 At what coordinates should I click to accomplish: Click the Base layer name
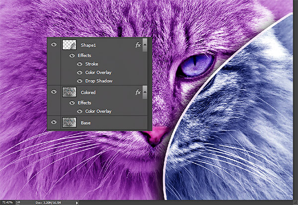[86, 123]
